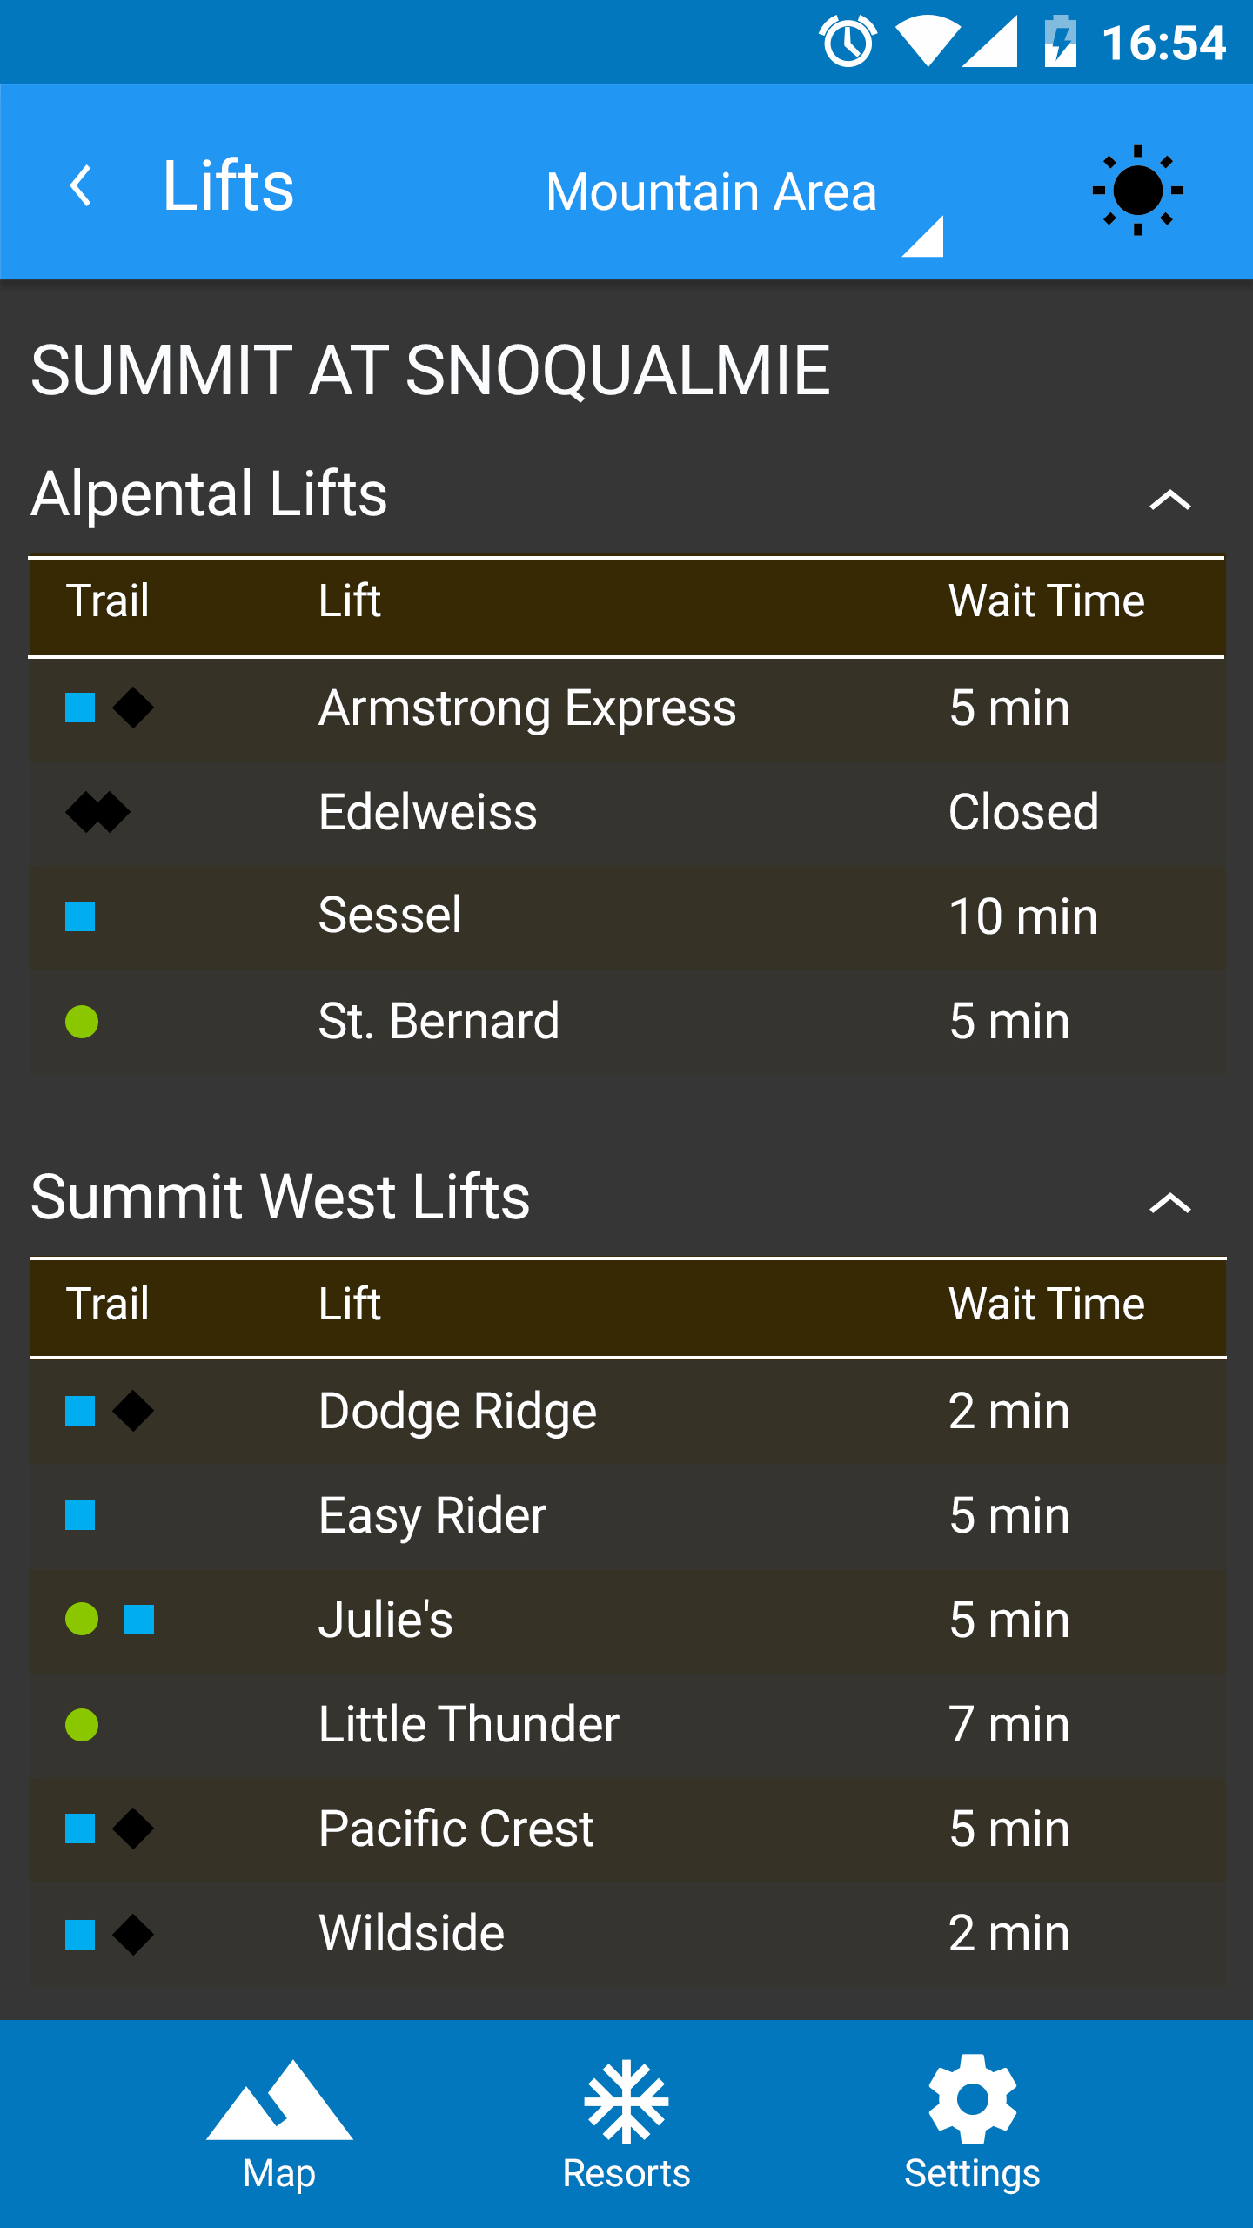Click Wait Time header in Alpental table
Image resolution: width=1253 pixels, height=2228 pixels.
(1047, 601)
